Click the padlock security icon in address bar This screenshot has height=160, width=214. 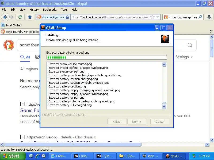click(67, 17)
